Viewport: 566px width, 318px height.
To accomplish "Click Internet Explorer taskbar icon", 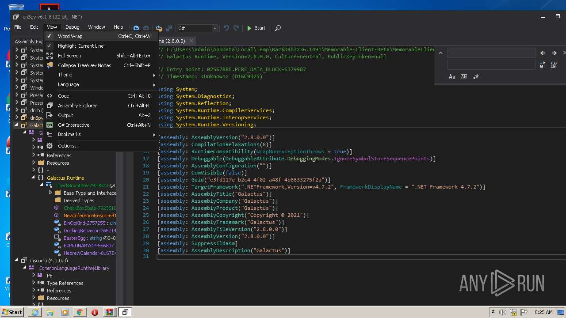I will point(35,312).
